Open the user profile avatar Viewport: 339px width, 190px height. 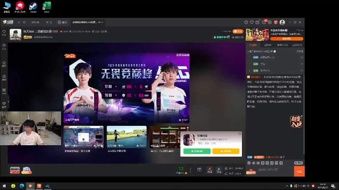pos(282,22)
